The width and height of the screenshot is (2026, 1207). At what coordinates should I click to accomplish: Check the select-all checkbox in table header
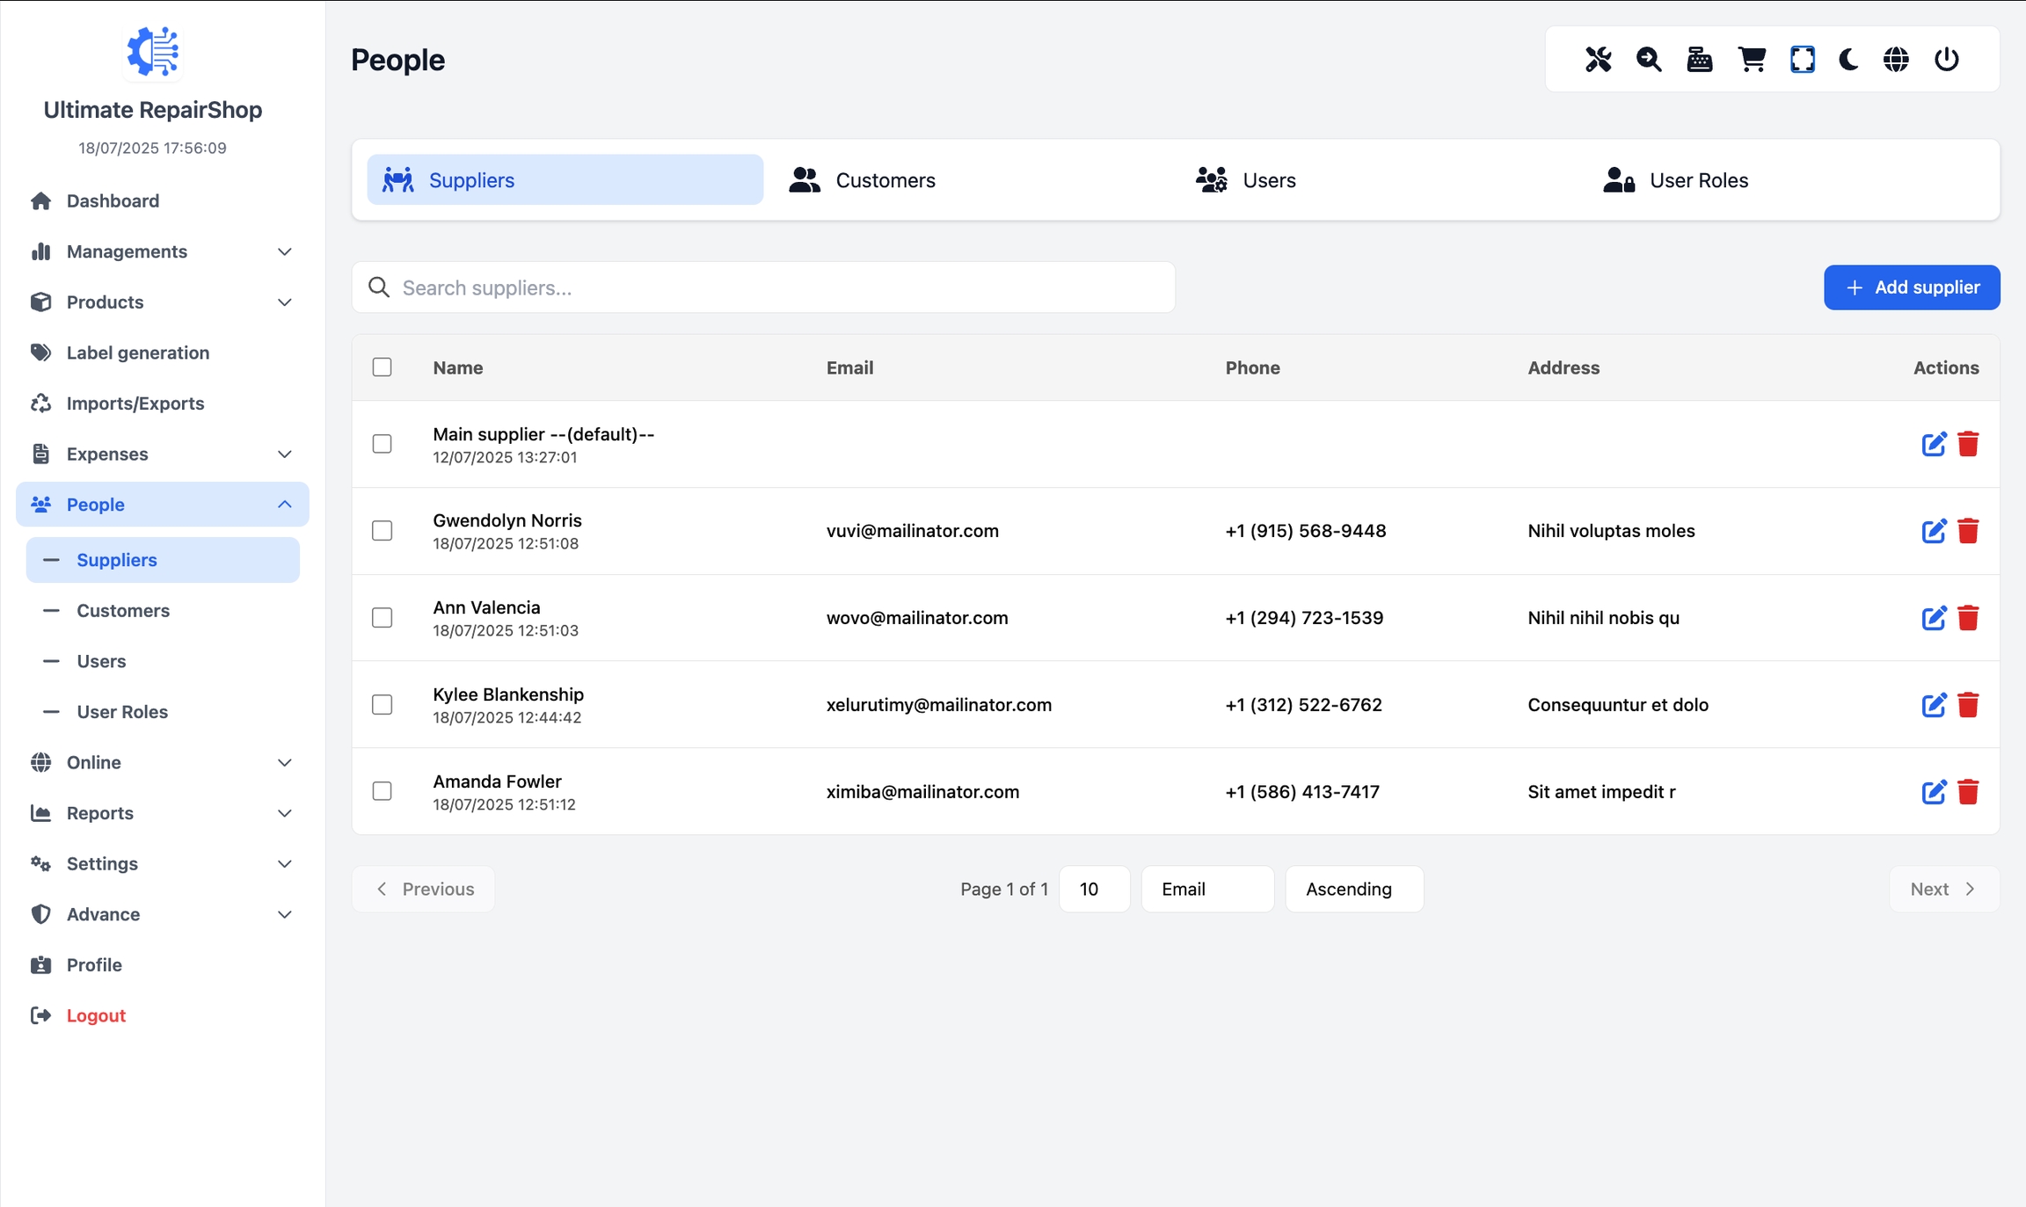tap(382, 367)
